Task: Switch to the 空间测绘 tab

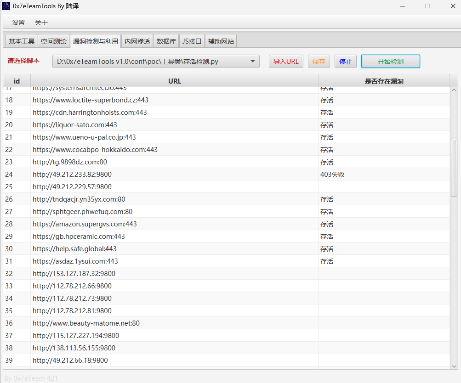Action: point(54,41)
